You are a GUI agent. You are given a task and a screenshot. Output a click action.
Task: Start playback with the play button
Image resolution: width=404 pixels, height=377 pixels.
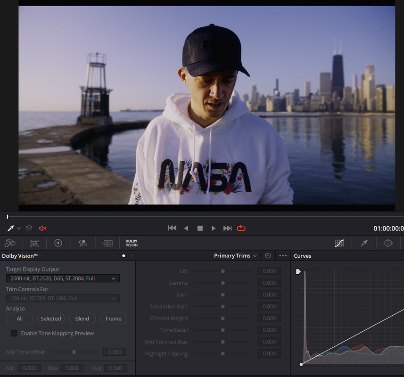point(214,228)
